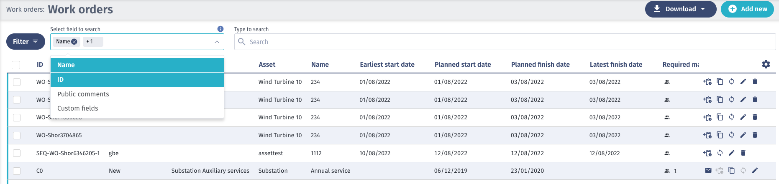Check the box for WO-Shor3704865 row
This screenshot has height=184, width=779.
(17, 135)
